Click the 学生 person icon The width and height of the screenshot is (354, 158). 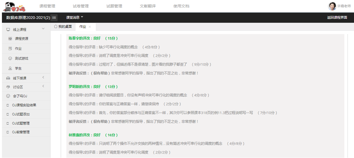click(x=10, y=68)
